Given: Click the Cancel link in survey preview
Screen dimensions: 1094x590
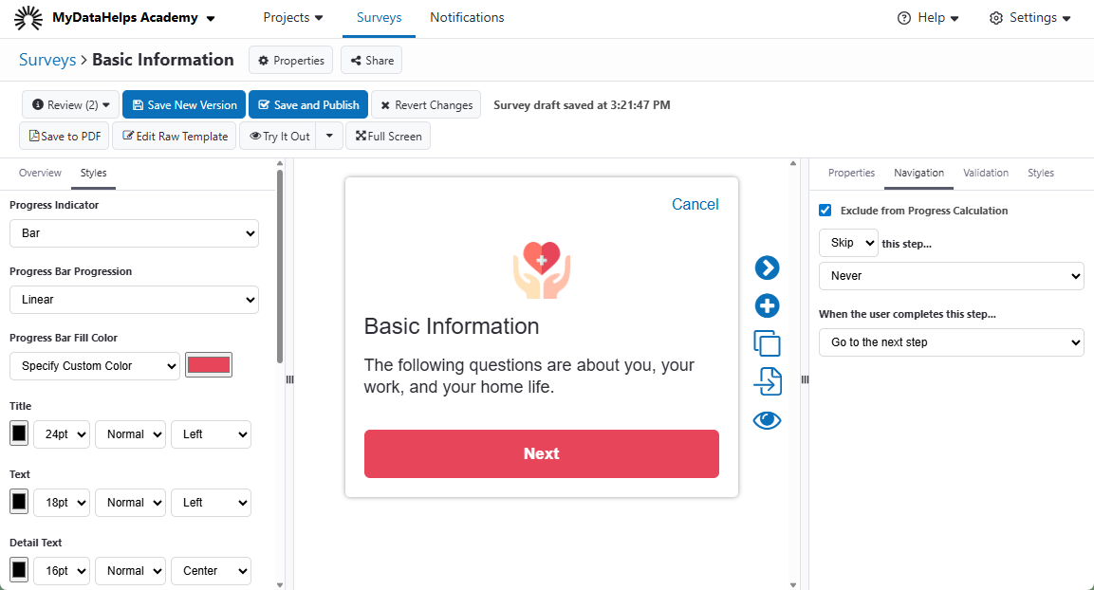Looking at the screenshot, I should (x=695, y=204).
